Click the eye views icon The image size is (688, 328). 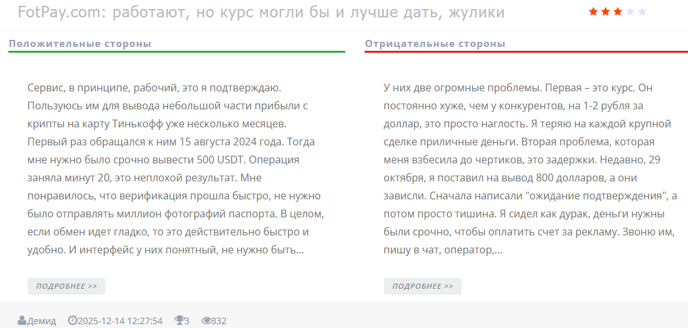coord(206,321)
